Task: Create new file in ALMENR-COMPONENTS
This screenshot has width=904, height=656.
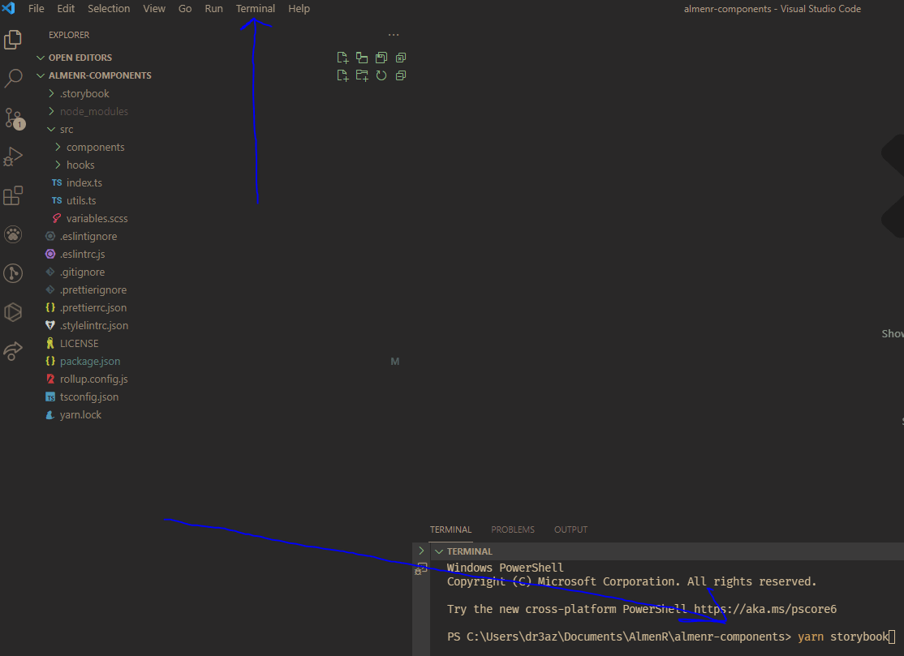Action: (342, 75)
